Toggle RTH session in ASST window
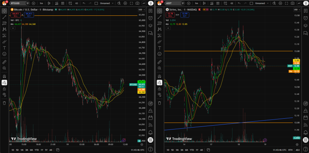The image size is (309, 153). 290,150
